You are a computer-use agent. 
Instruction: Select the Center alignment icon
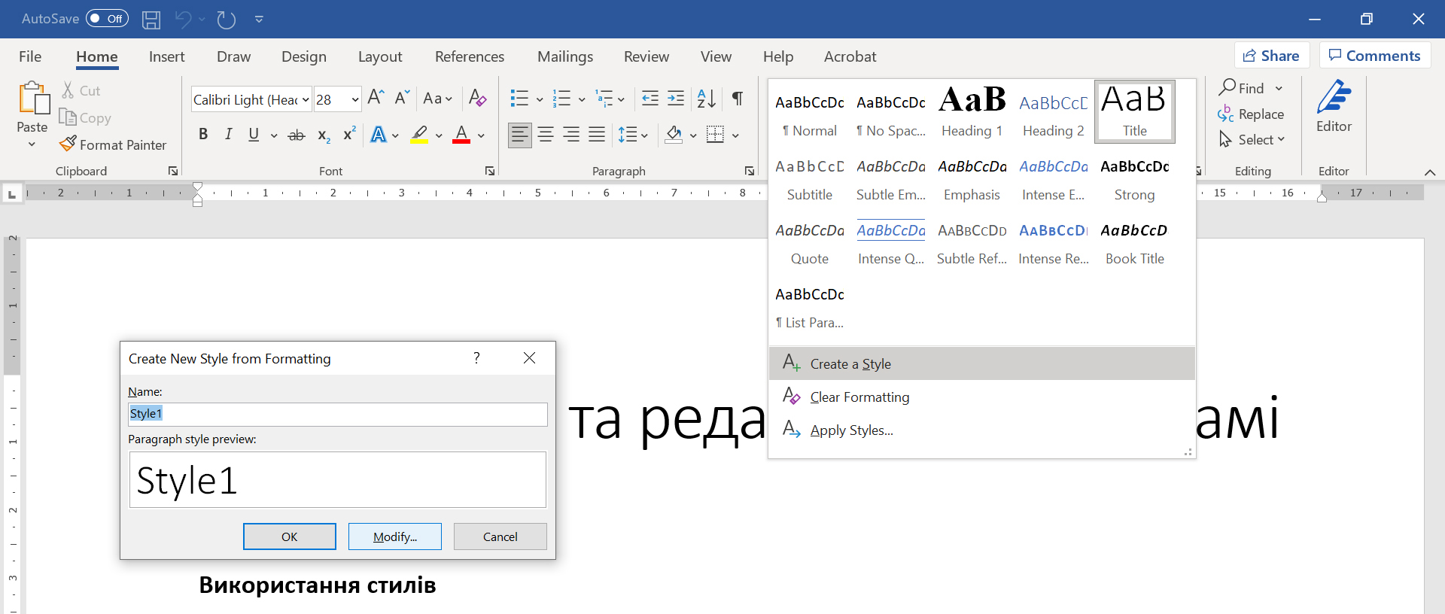546,135
